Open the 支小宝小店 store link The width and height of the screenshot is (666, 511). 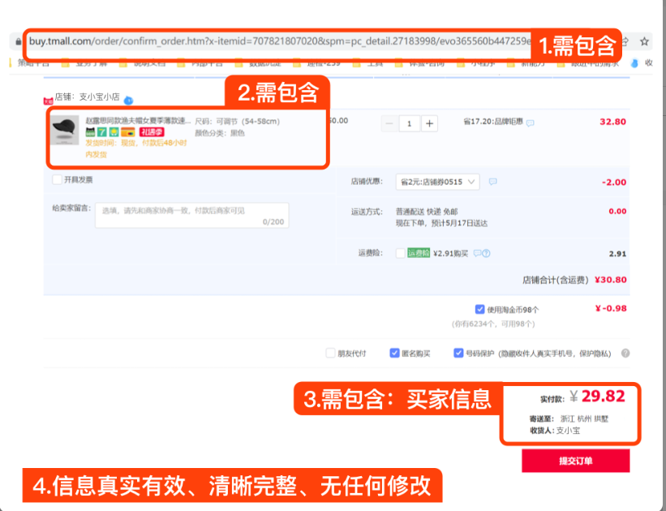pyautogui.click(x=100, y=97)
